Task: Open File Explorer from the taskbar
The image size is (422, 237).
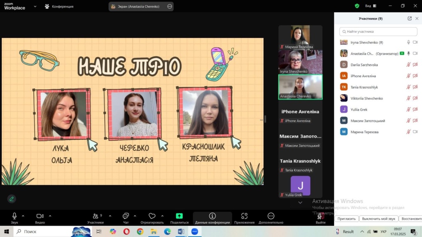Action: pyautogui.click(x=154, y=231)
